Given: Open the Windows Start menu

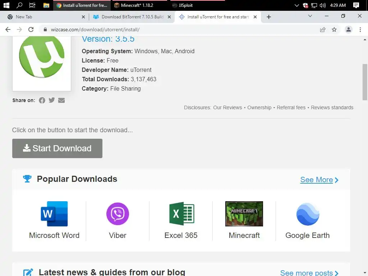Looking at the screenshot, I should (x=6, y=5).
